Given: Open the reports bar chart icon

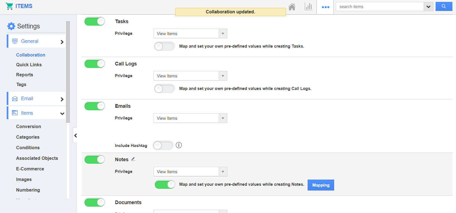Looking at the screenshot, I should click(308, 7).
